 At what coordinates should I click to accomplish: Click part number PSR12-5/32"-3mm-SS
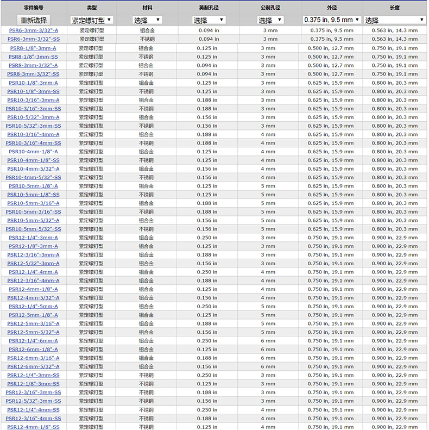point(34,401)
